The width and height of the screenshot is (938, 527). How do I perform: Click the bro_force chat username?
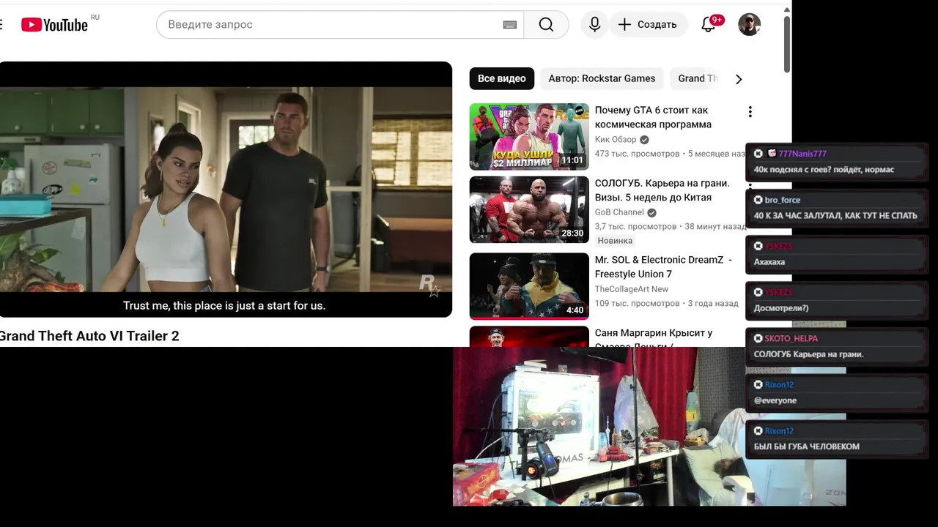tap(783, 200)
